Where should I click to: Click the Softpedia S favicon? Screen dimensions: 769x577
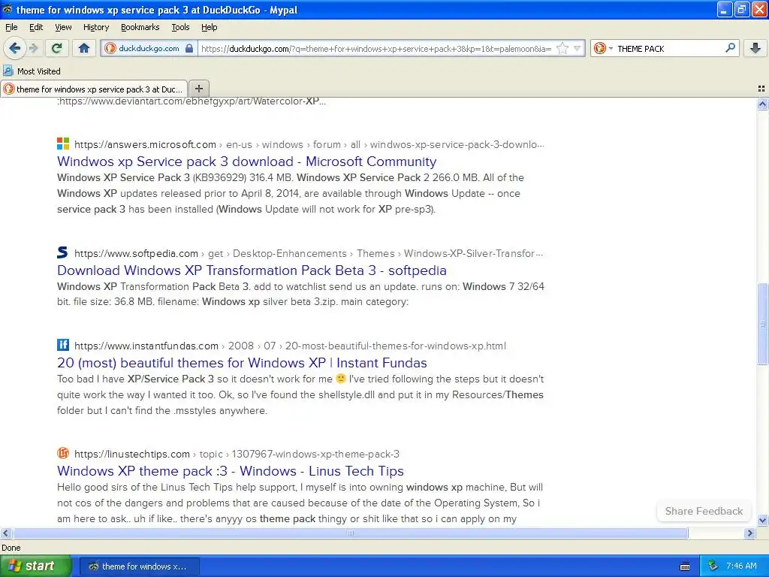[x=63, y=252]
